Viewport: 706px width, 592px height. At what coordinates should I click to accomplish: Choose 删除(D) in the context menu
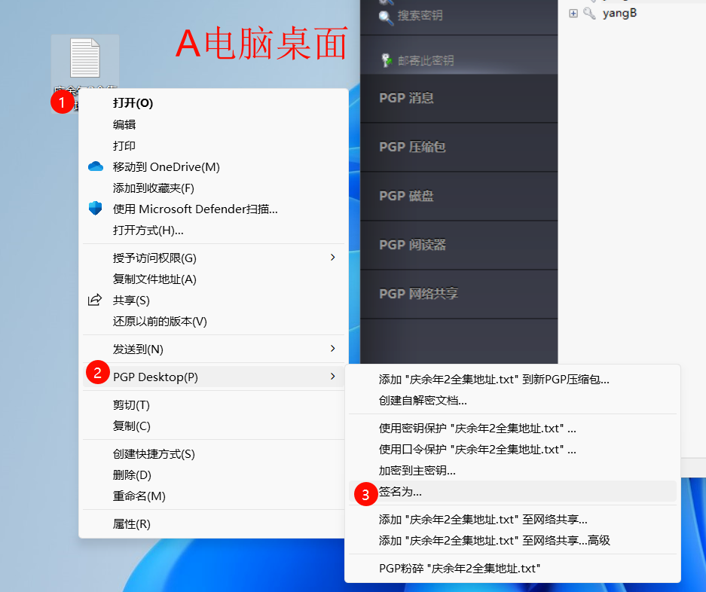tap(213, 475)
